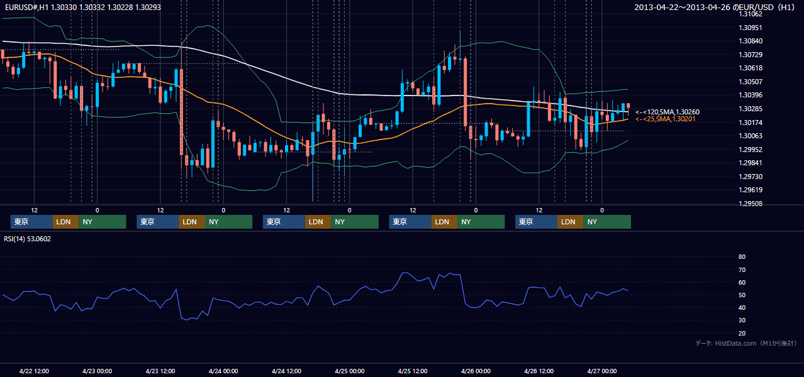The image size is (804, 377).
Task: Click RSI scale level 80
Action: tap(742, 257)
